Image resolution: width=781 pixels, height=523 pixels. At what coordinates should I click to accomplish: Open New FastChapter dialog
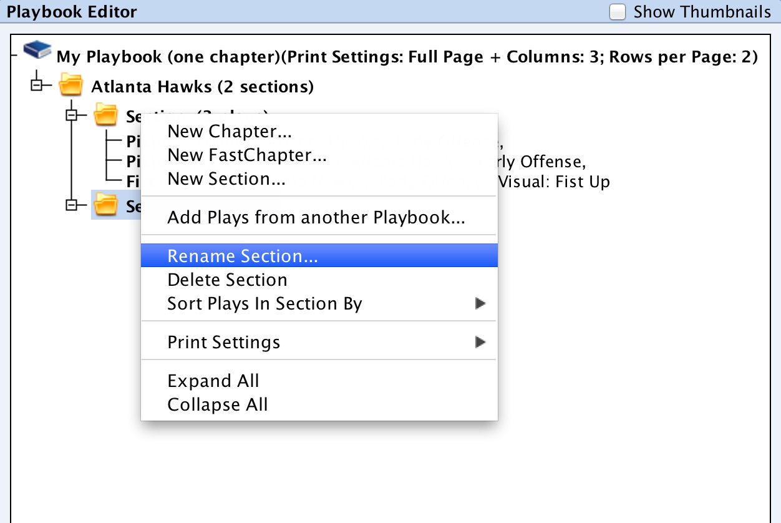[247, 155]
